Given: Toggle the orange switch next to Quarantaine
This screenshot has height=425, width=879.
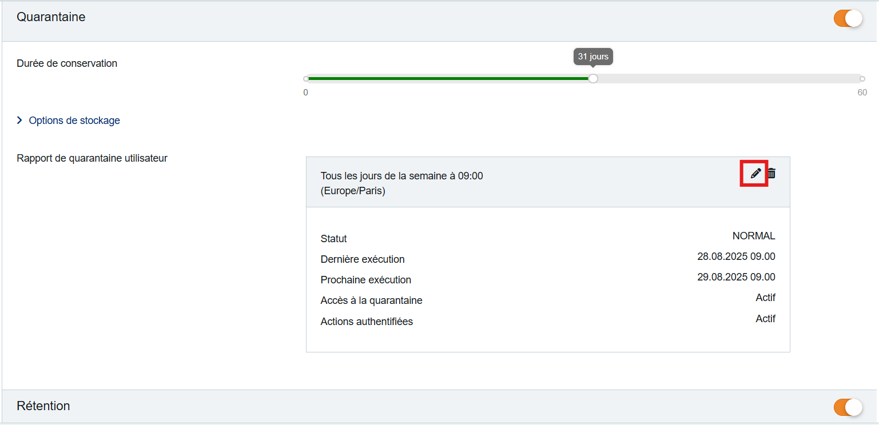Looking at the screenshot, I should (x=847, y=18).
